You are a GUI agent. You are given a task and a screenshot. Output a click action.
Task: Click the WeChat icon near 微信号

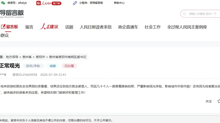[3, 3]
